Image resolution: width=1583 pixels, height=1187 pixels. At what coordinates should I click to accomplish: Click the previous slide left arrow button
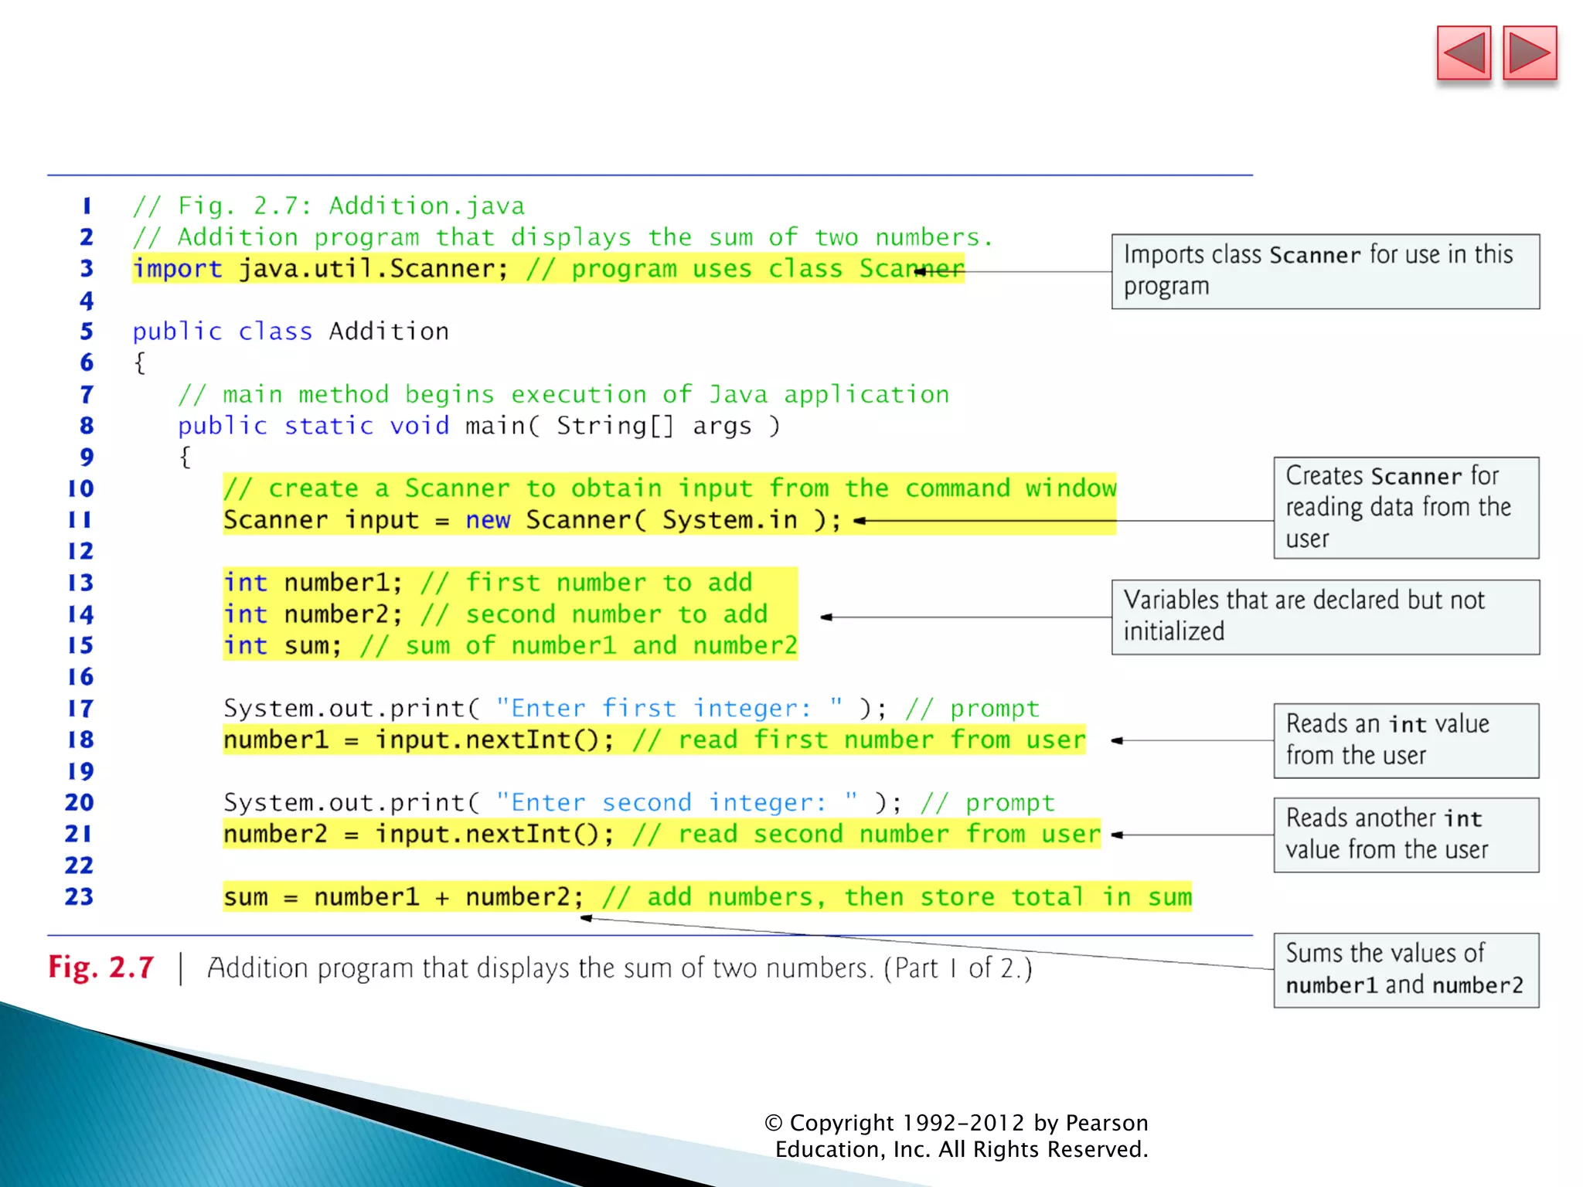coord(1463,53)
